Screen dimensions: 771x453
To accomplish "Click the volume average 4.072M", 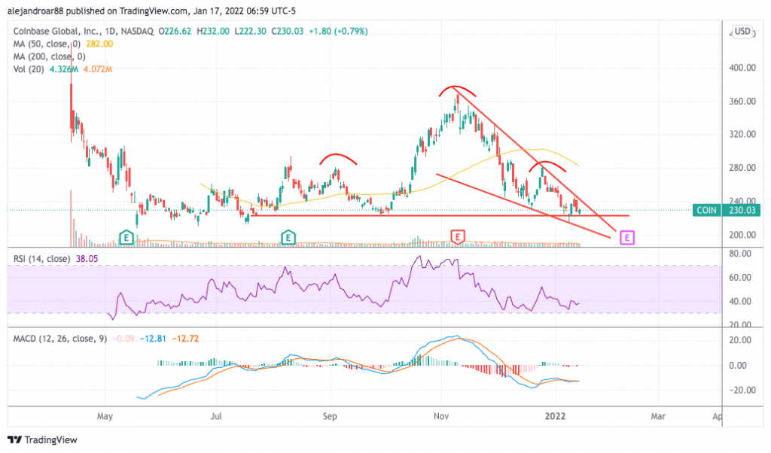I will pos(98,69).
